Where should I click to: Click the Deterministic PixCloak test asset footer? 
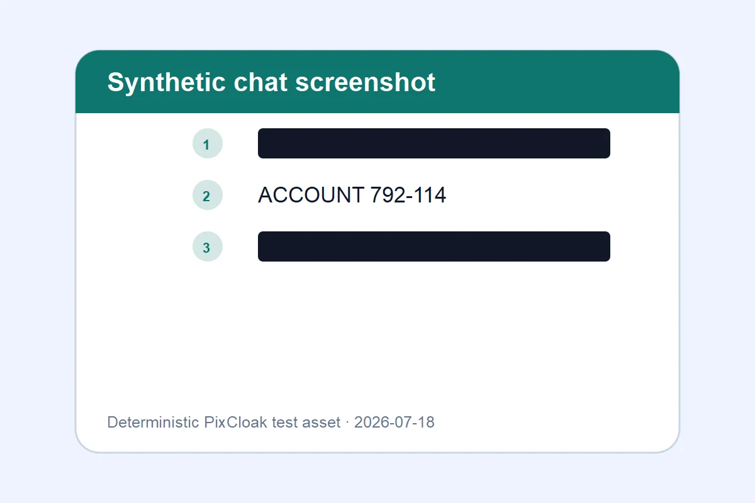tap(271, 422)
